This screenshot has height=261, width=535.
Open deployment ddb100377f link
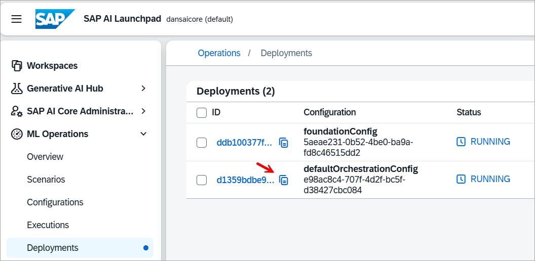(245, 143)
